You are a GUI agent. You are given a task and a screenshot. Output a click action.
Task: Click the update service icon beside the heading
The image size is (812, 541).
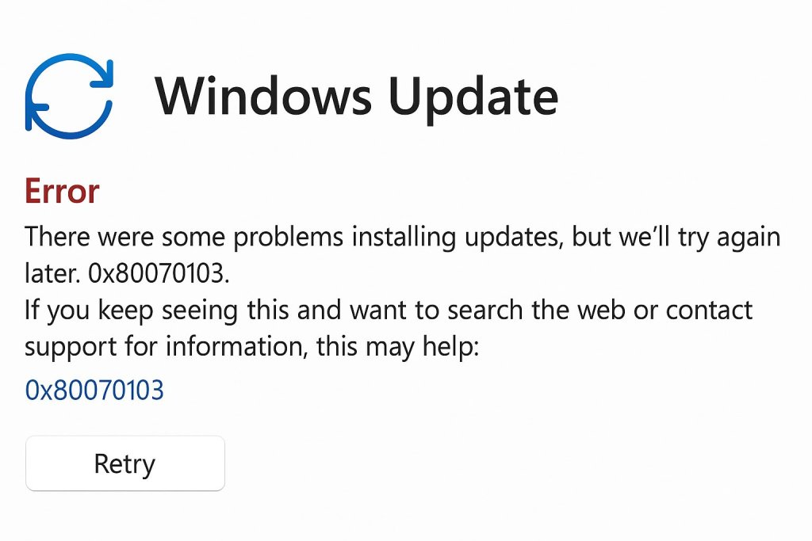(x=70, y=95)
